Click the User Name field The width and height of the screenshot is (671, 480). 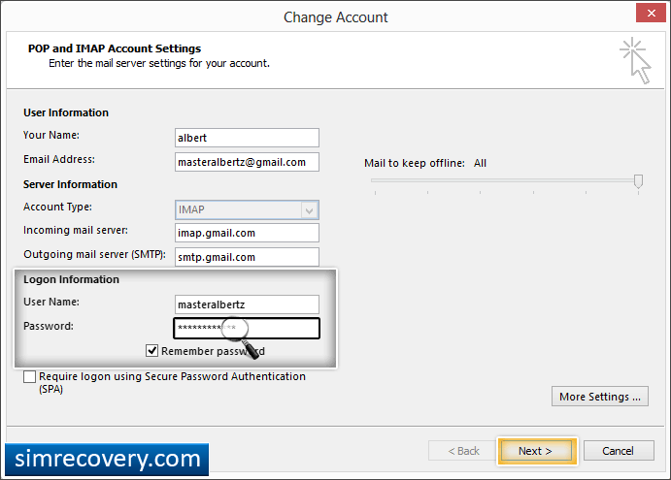pos(247,304)
